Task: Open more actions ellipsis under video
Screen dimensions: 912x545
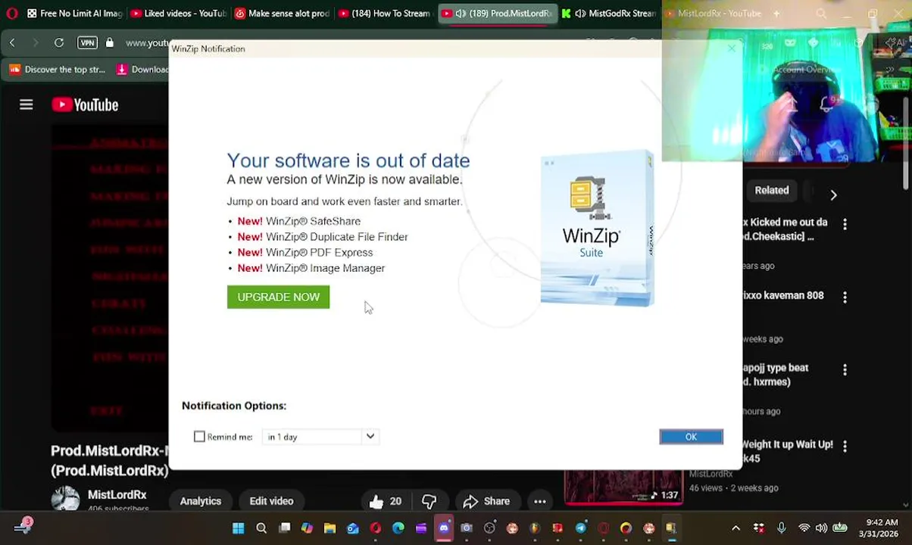Action: pos(539,501)
